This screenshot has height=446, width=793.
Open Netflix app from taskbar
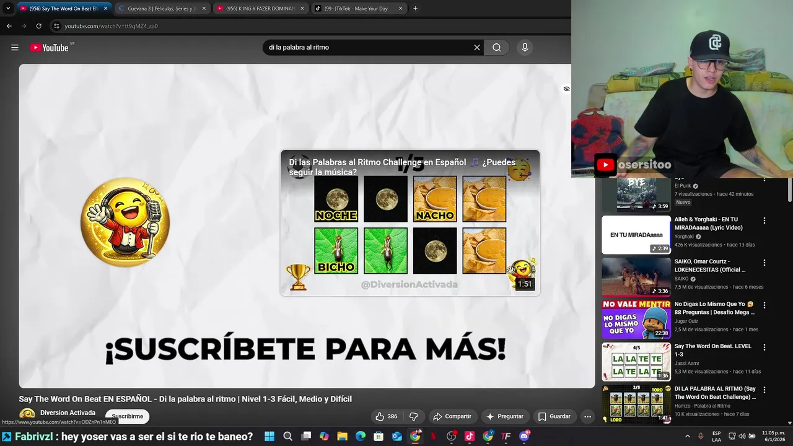pyautogui.click(x=433, y=437)
